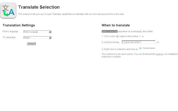
Task: Click the To Language dropdown arrow button
Action: (x=50, y=37)
